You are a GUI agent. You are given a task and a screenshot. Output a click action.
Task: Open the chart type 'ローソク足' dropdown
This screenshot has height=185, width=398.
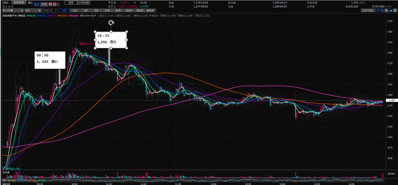(13, 10)
